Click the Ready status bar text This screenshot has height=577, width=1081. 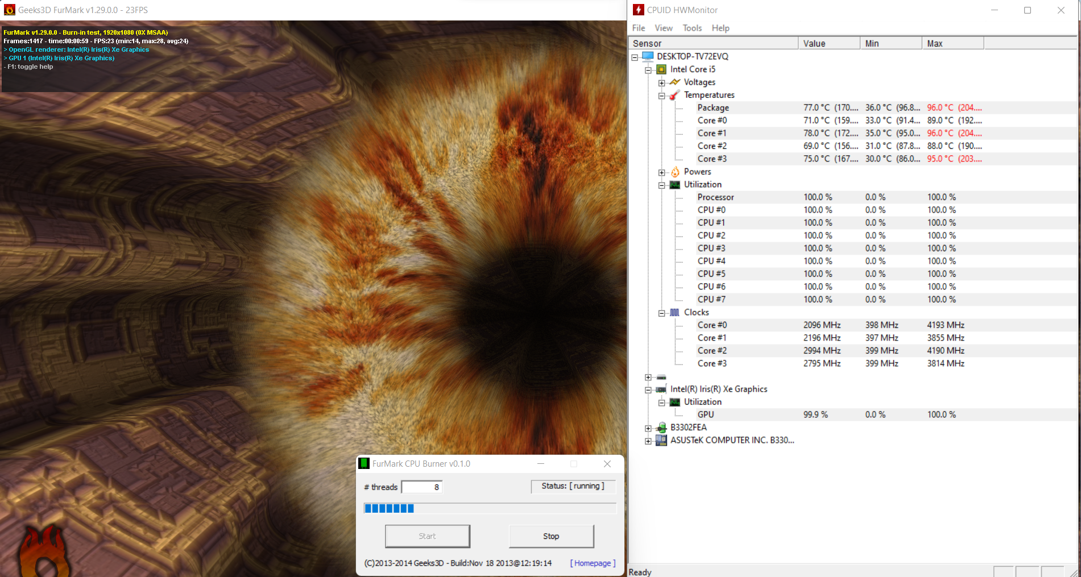[x=640, y=572]
